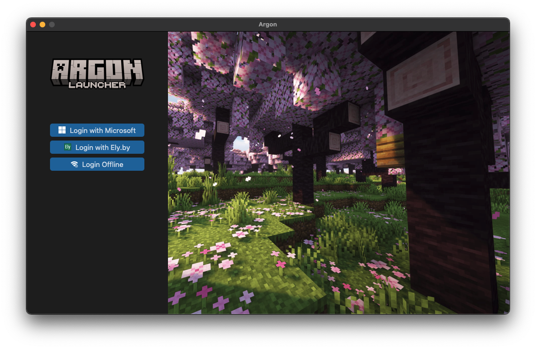Viewport: 536px width, 349px height.
Task: Sign in using Login with Ely.by
Action: coord(97,147)
